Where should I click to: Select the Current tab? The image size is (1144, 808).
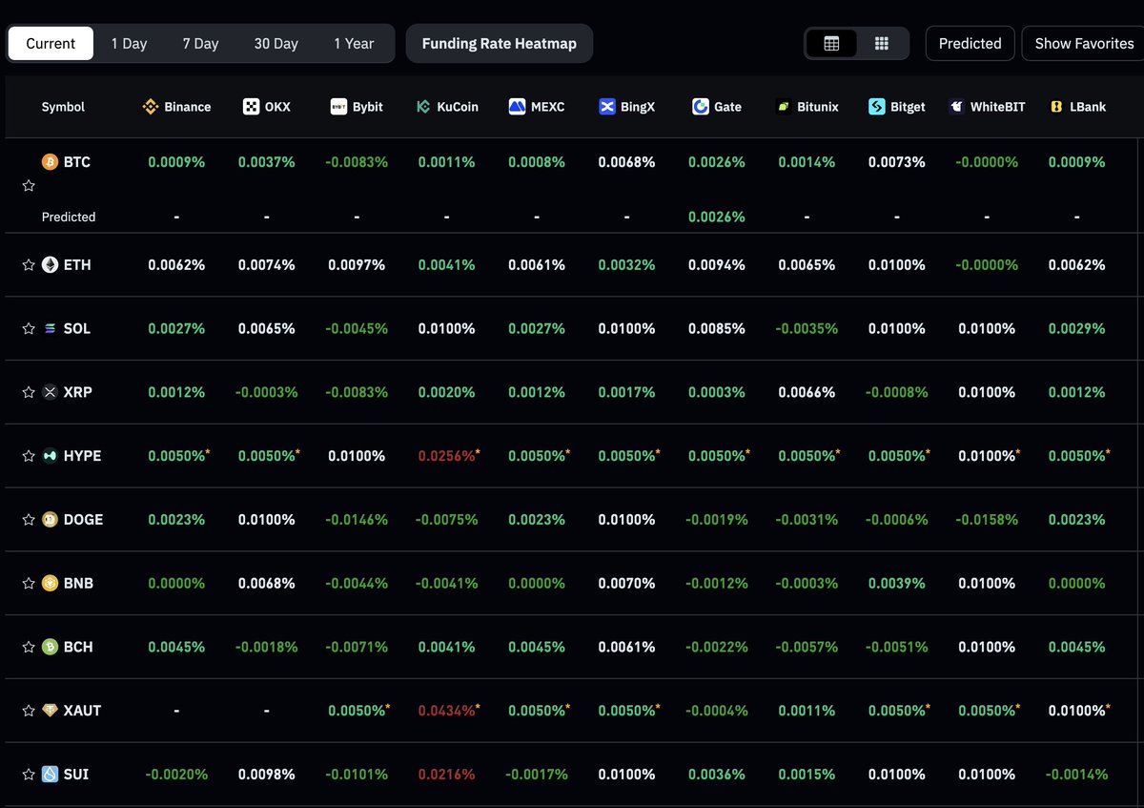coord(51,44)
